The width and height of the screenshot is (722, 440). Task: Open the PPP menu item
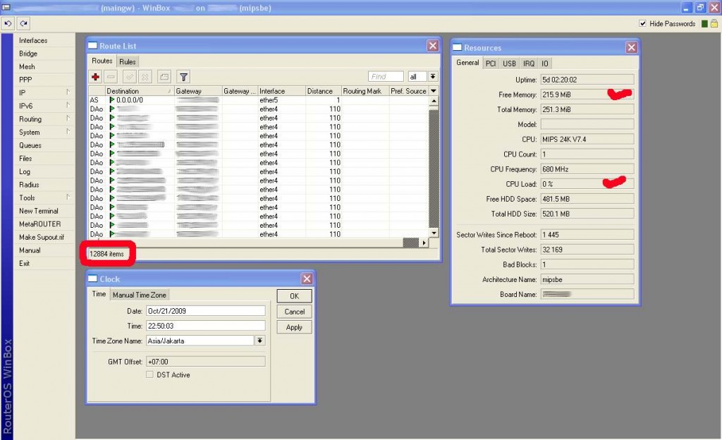click(44, 80)
